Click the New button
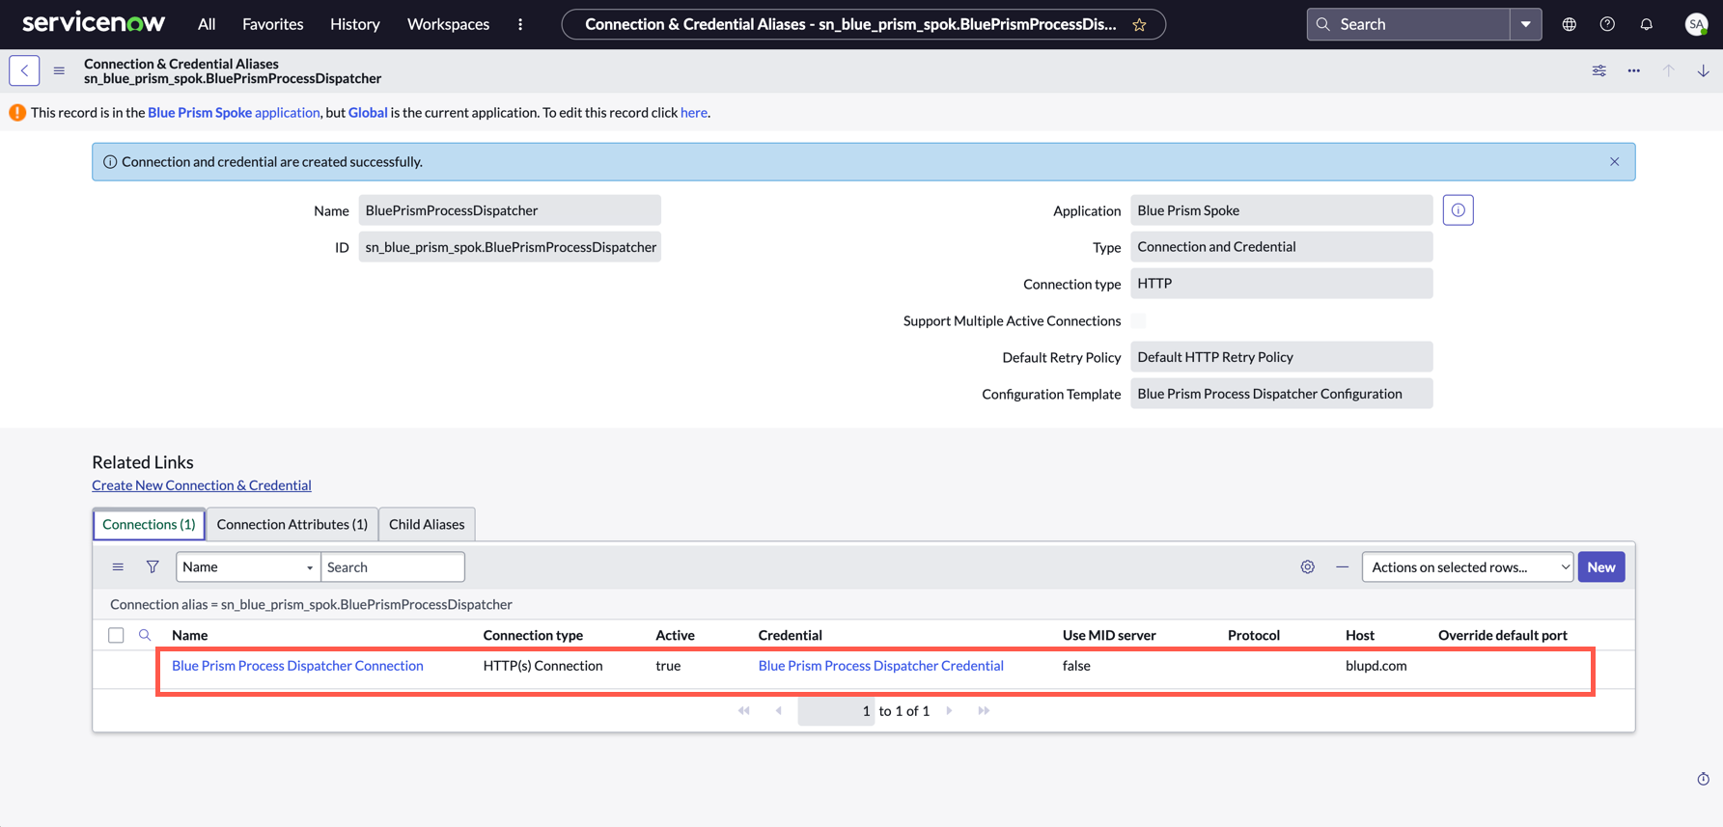The image size is (1723, 827). click(x=1601, y=567)
